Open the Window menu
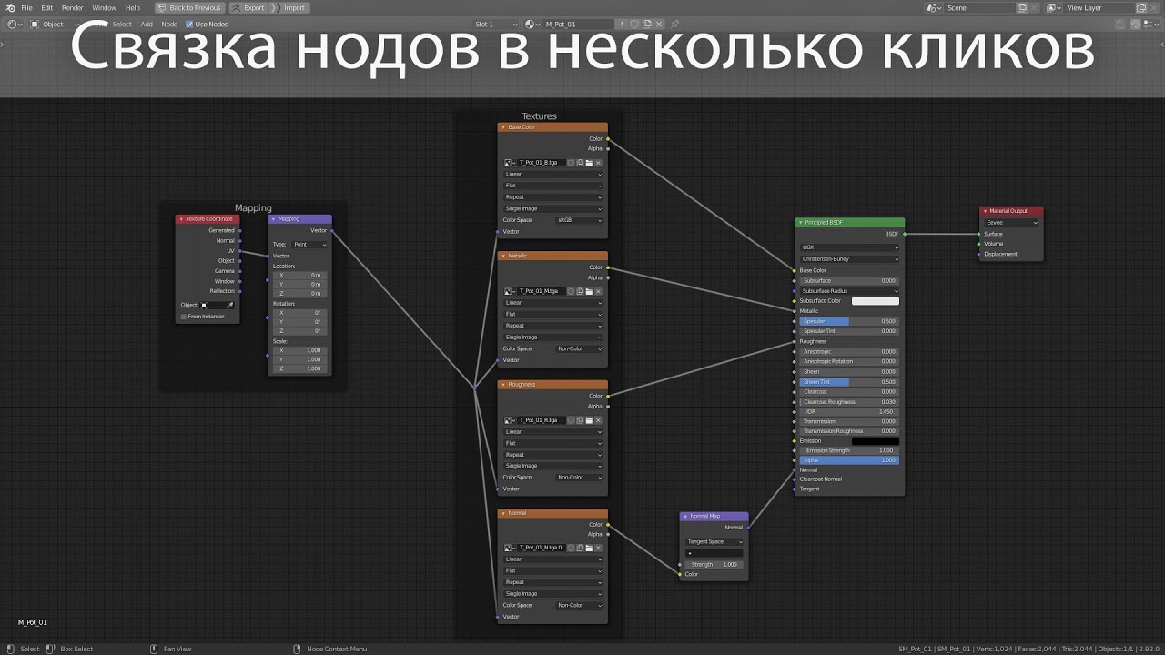Viewport: 1165px width, 655px height. click(104, 7)
